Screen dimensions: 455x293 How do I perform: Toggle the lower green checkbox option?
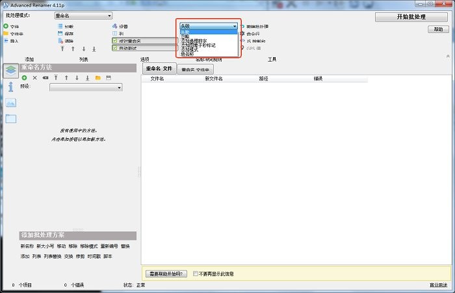click(x=114, y=48)
